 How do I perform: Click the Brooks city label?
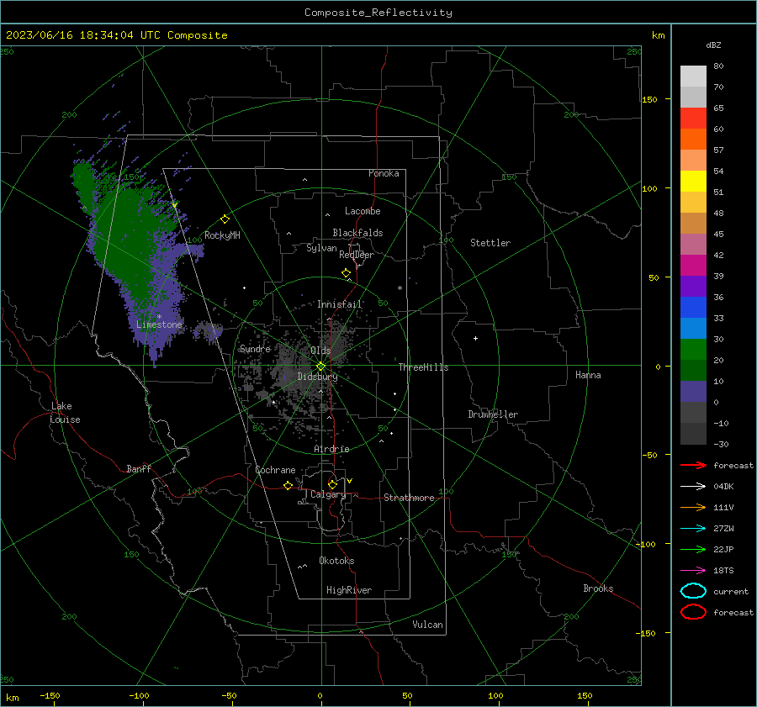pyautogui.click(x=598, y=588)
